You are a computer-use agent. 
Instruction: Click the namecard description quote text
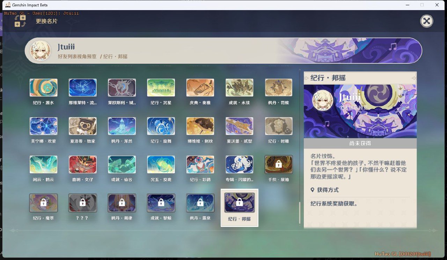[x=359, y=170]
